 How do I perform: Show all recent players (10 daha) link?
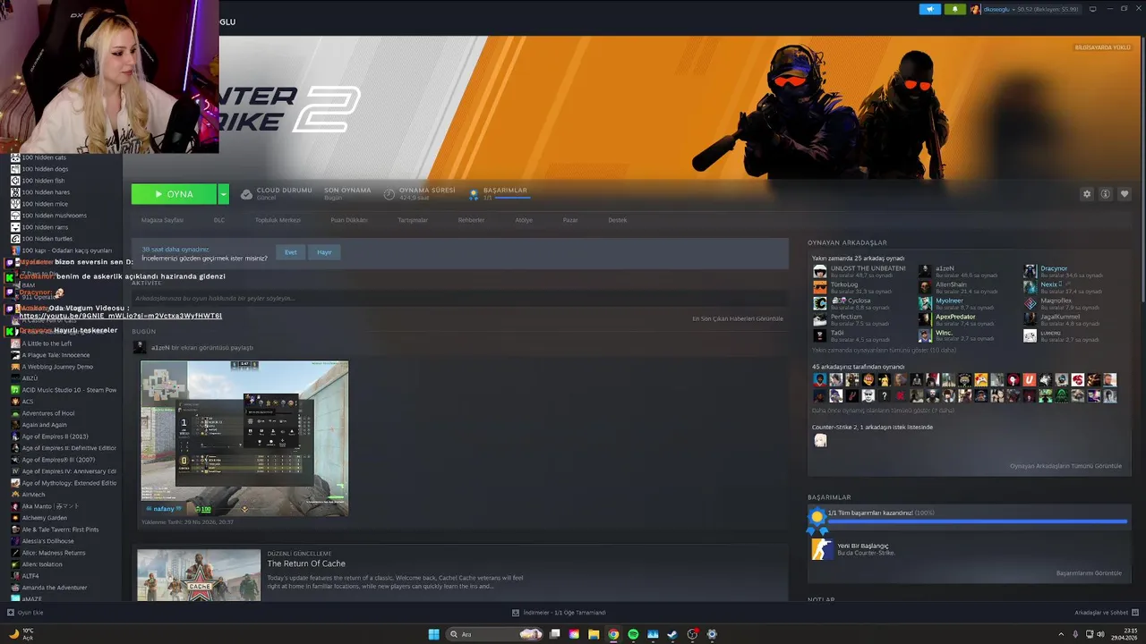click(x=884, y=351)
